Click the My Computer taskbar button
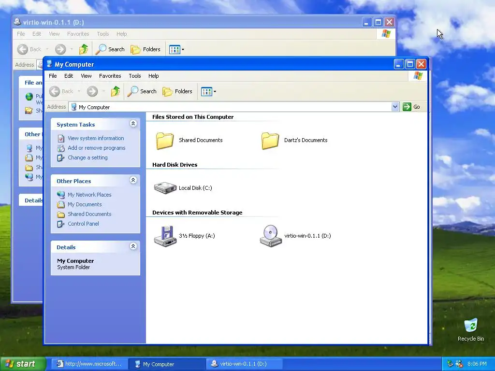Image resolution: width=495 pixels, height=371 pixels. [x=167, y=364]
